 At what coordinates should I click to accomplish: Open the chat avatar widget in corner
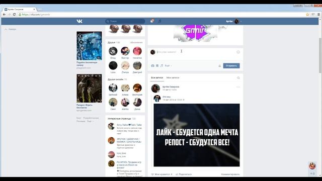pos(312,166)
